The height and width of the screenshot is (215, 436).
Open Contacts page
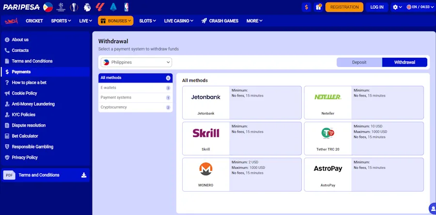[45, 50]
